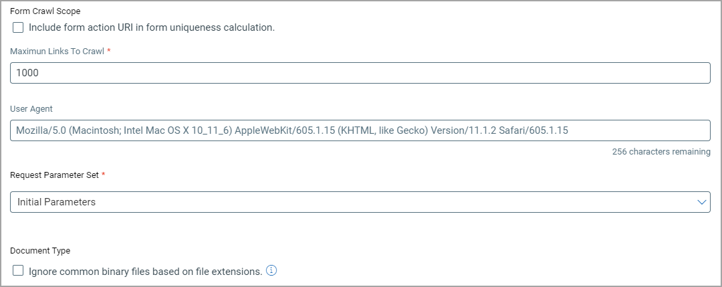Tick the Ignore common binary files checkbox
Screen dimensions: 722x287
[x=18, y=271]
